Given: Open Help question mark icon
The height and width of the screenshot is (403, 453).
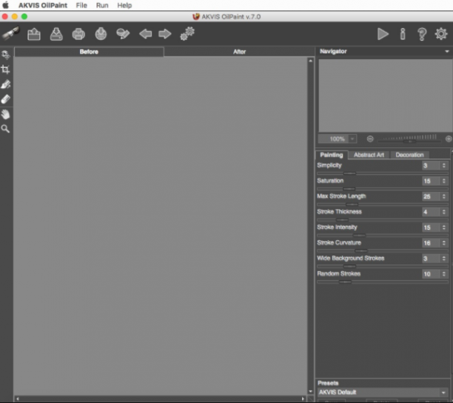Looking at the screenshot, I should pyautogui.click(x=422, y=34).
